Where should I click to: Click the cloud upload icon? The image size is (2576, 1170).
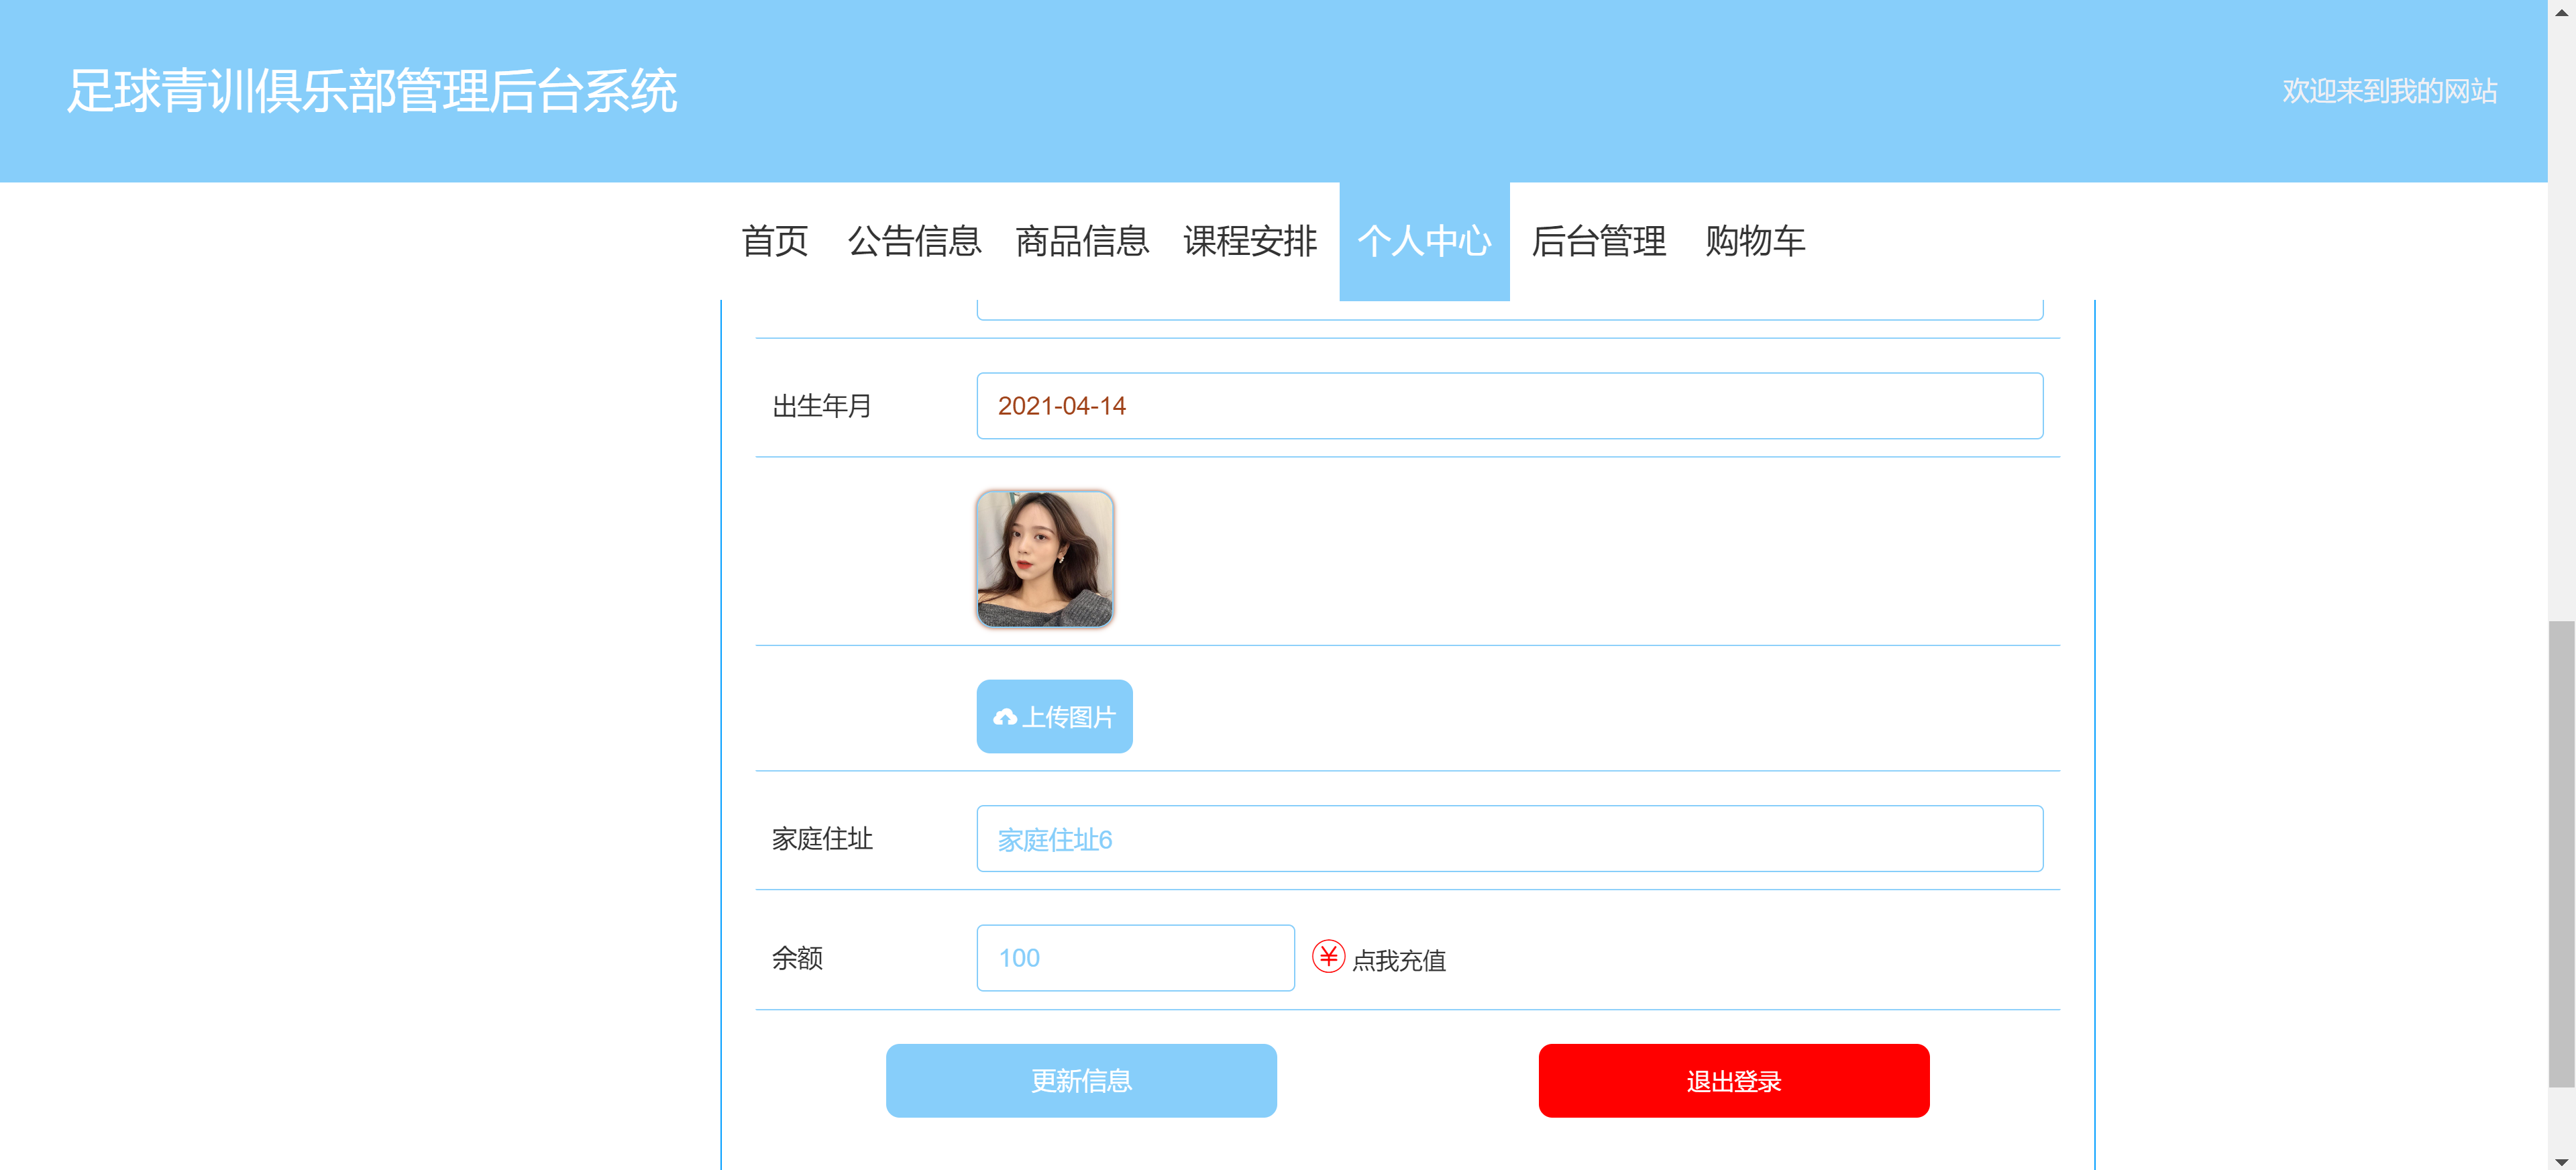1004,717
